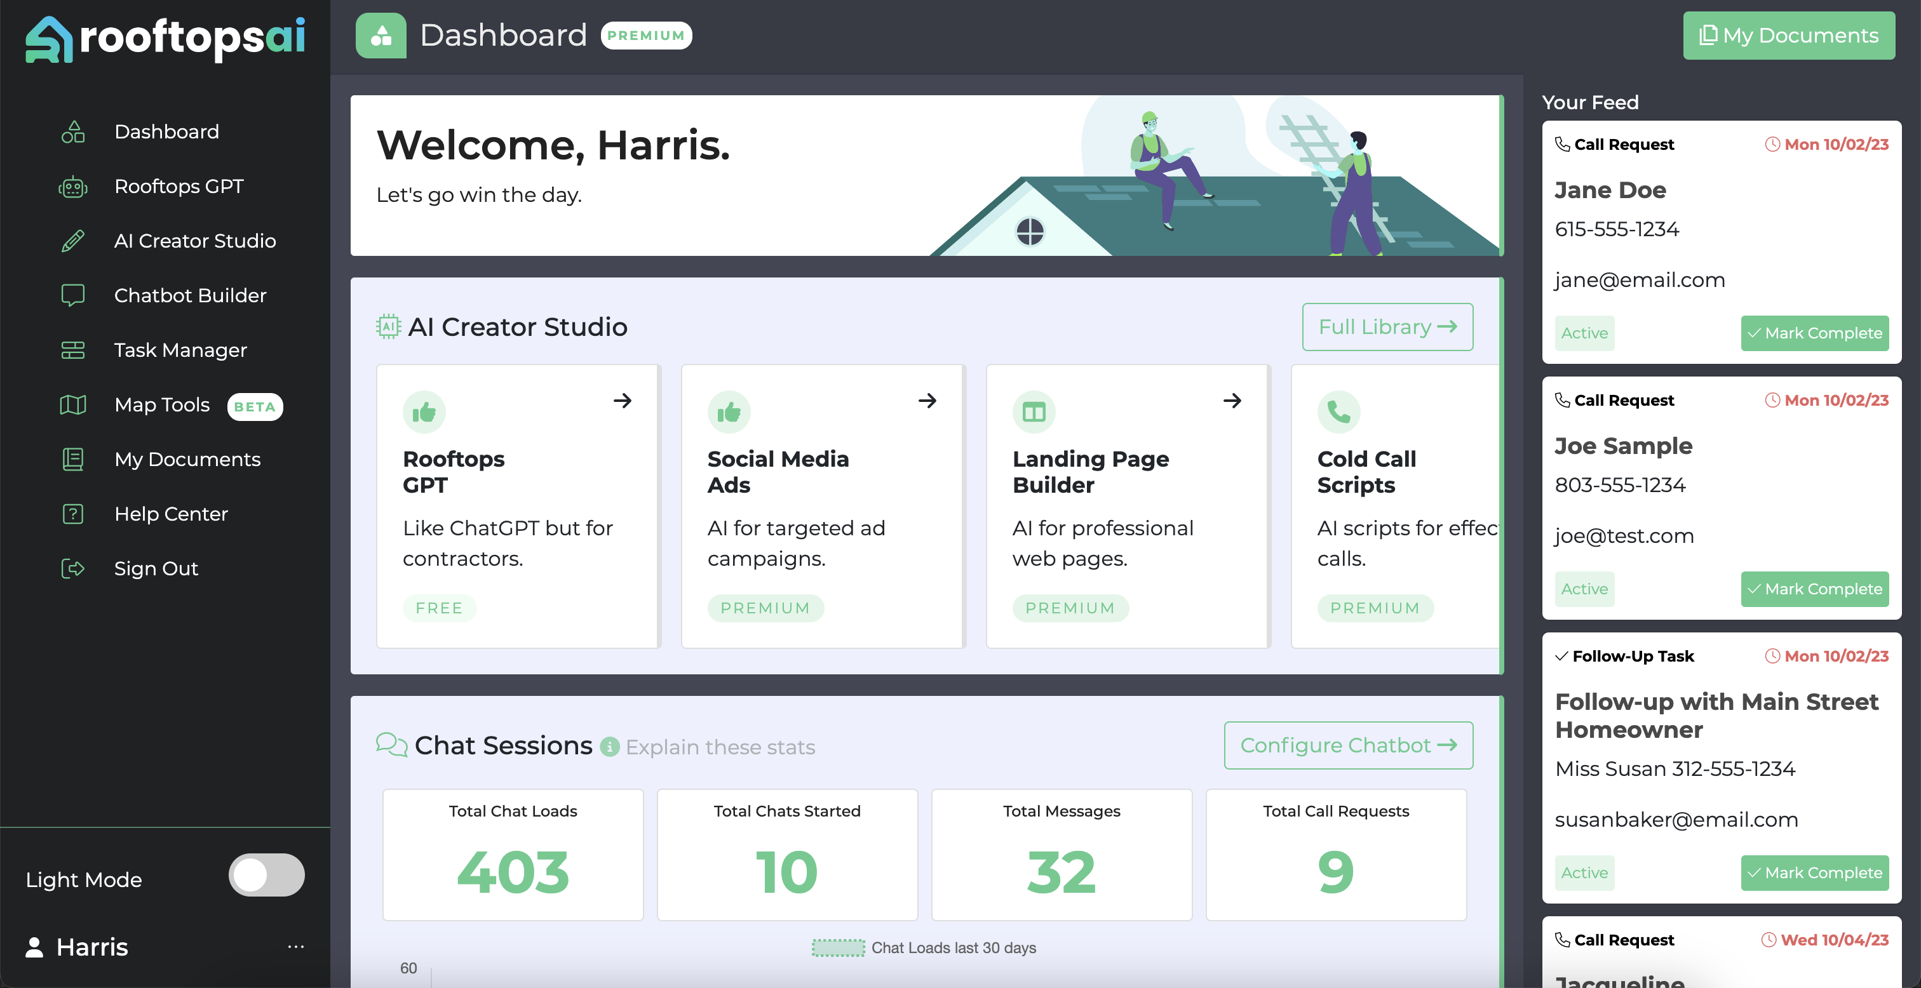Click the Help Center question mark icon
1921x988 pixels.
coord(73,514)
